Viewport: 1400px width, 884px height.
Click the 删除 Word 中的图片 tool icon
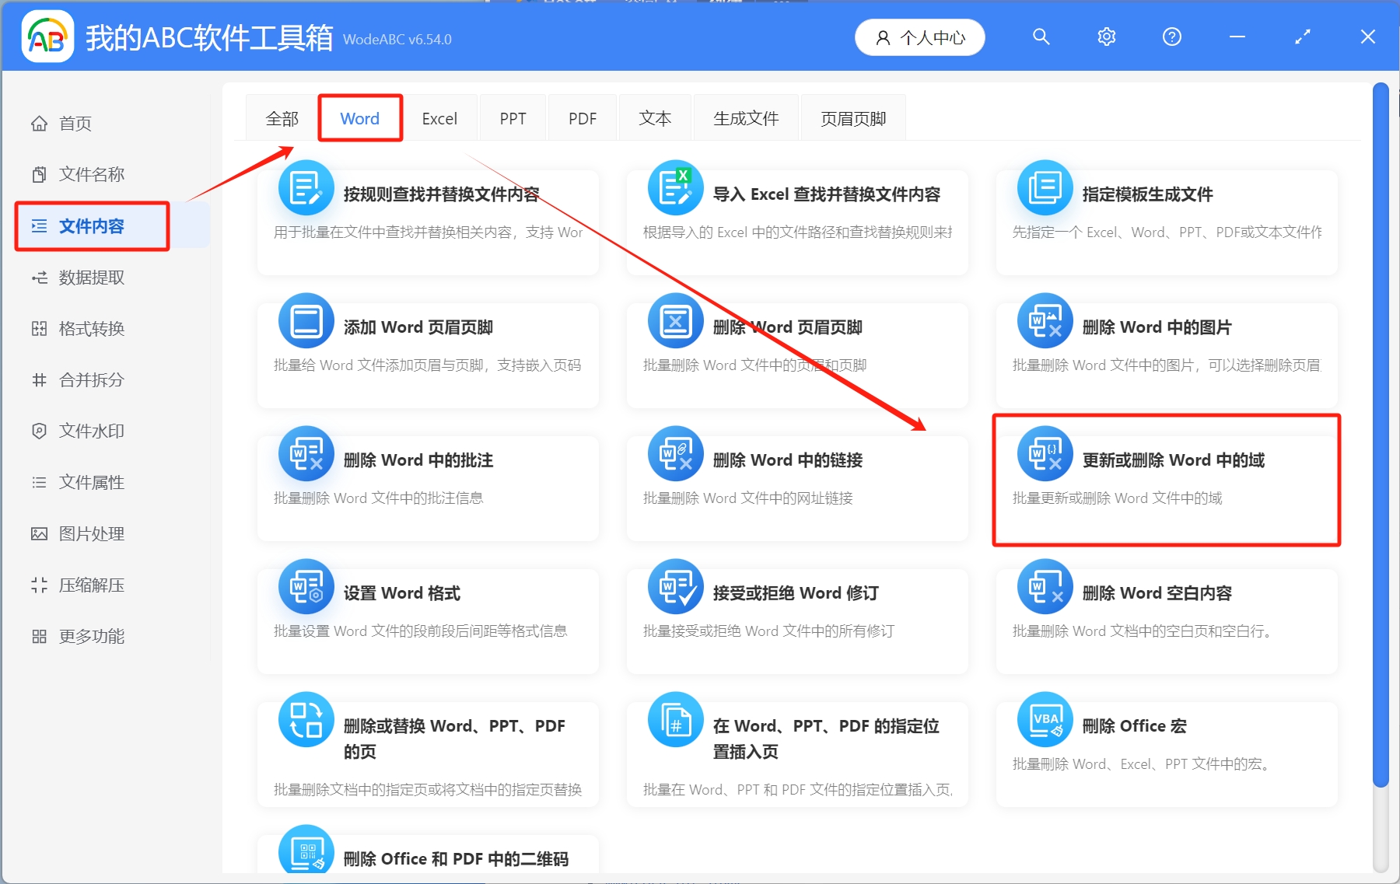(1045, 320)
